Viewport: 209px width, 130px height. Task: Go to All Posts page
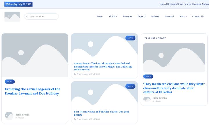click(x=113, y=16)
